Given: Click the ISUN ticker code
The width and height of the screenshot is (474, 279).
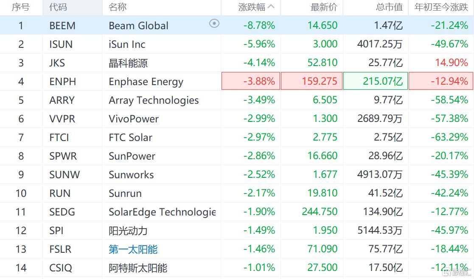Looking at the screenshot, I should (x=61, y=44).
